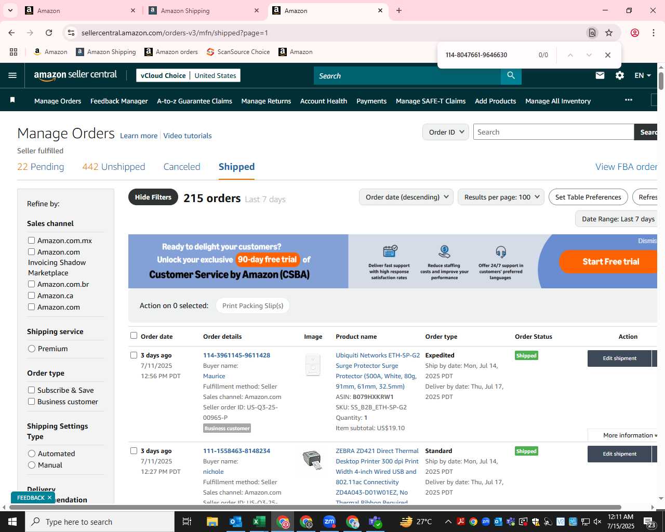Close the FEEDBACK widget
This screenshot has height=532, width=665.
click(x=49, y=498)
